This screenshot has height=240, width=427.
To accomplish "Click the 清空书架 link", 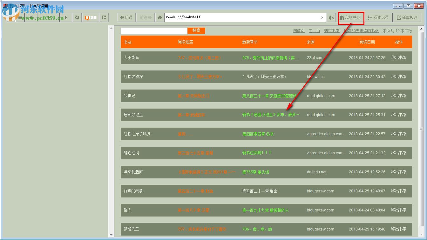I will coord(332,31).
